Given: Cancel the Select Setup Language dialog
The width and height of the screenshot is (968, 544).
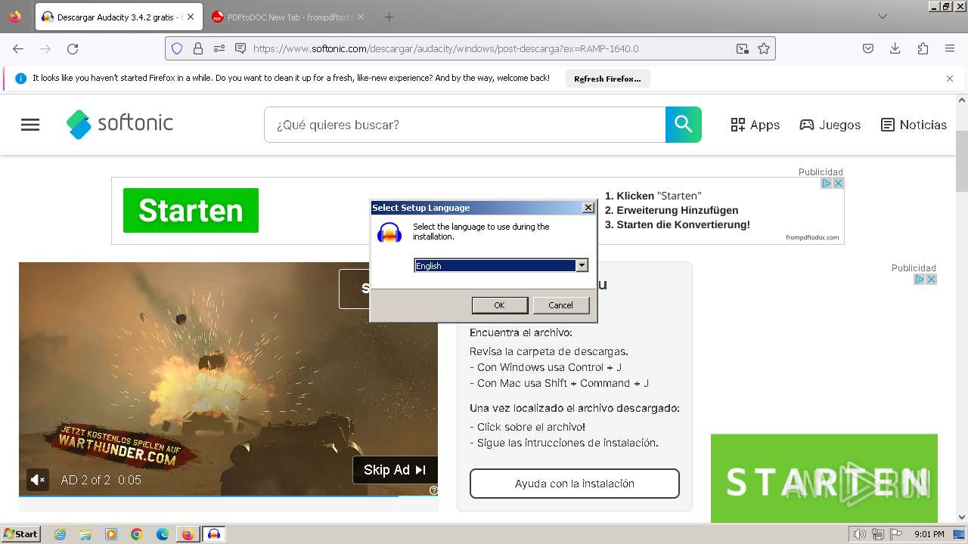Looking at the screenshot, I should 560,305.
